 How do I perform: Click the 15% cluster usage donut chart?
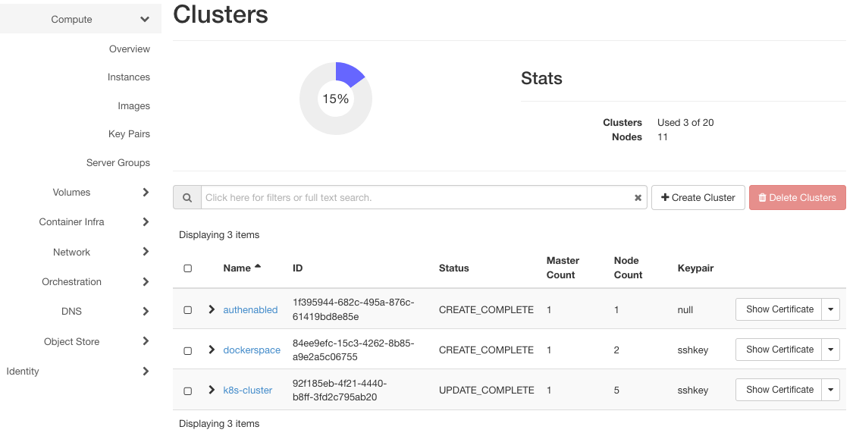click(335, 99)
